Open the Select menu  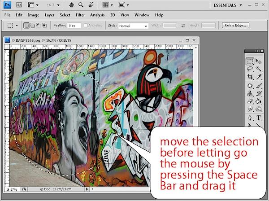pos(65,15)
